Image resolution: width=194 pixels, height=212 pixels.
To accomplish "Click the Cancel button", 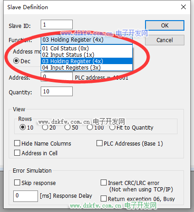I will pos(165,40).
